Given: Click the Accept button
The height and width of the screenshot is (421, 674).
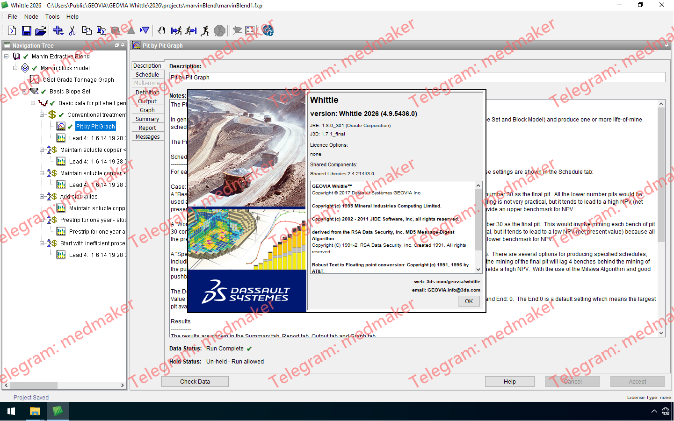Looking at the screenshot, I should [x=638, y=382].
